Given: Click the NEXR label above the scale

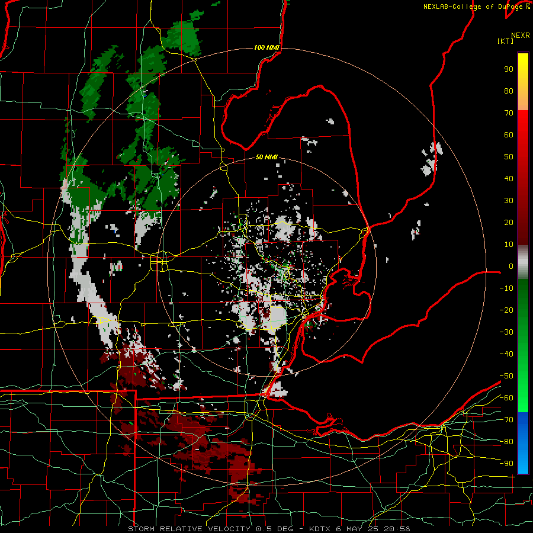Looking at the screenshot, I should (x=520, y=36).
